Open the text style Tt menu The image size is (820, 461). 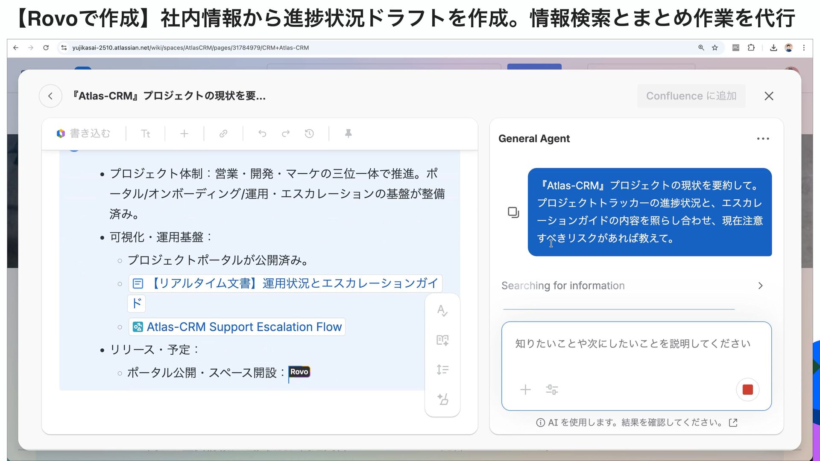145,134
